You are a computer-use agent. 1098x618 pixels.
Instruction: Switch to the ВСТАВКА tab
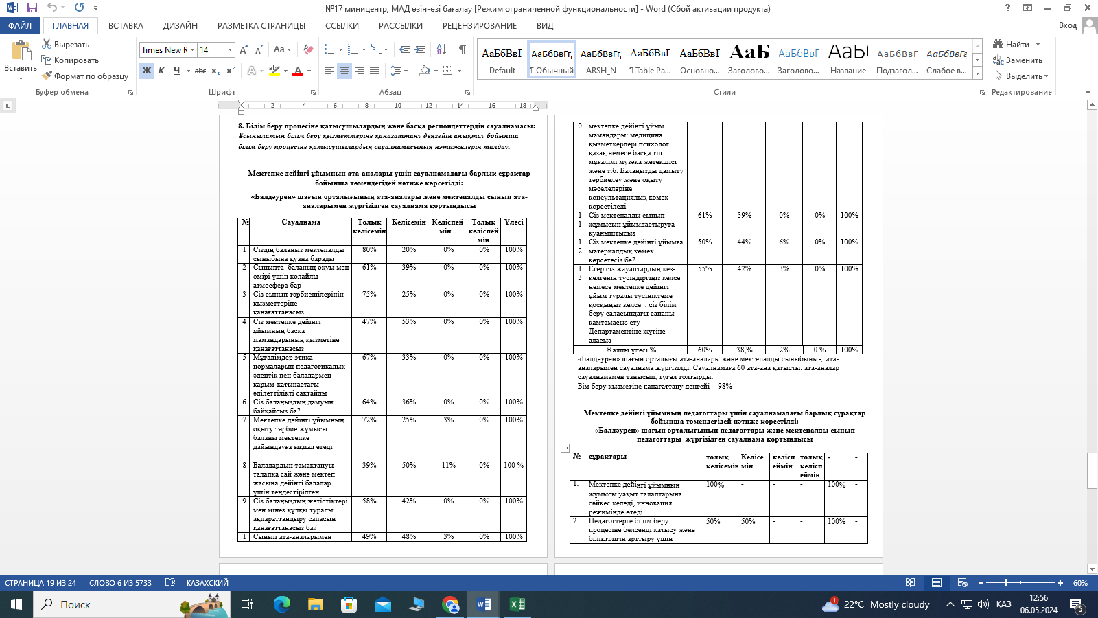click(126, 25)
